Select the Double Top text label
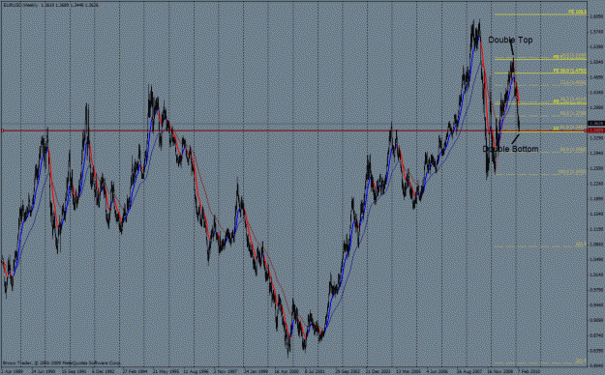 [510, 40]
